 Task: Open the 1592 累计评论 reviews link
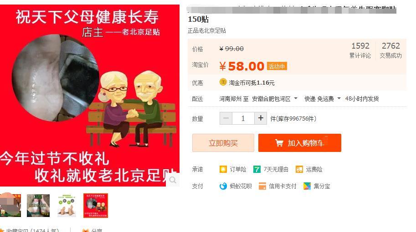pos(360,50)
